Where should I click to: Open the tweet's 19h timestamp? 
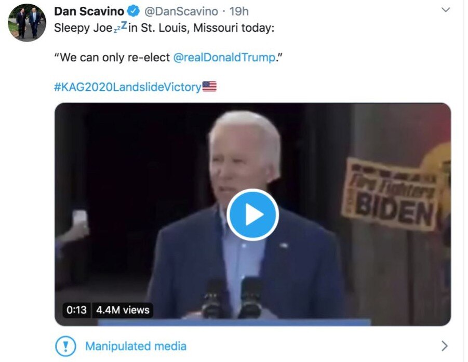tap(239, 11)
